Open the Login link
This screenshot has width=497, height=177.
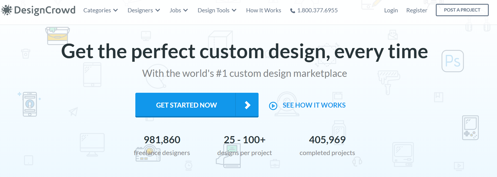(391, 10)
